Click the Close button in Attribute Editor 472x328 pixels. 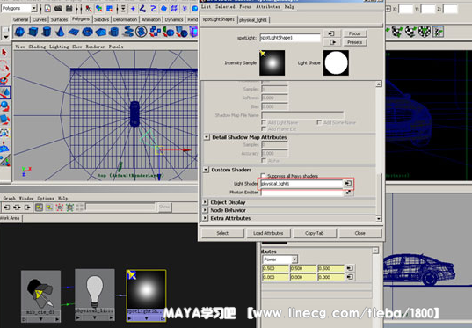(360, 233)
